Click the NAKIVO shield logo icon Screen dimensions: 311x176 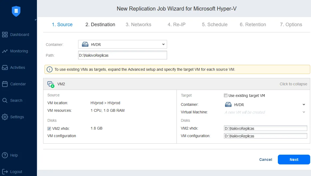coord(16,11)
